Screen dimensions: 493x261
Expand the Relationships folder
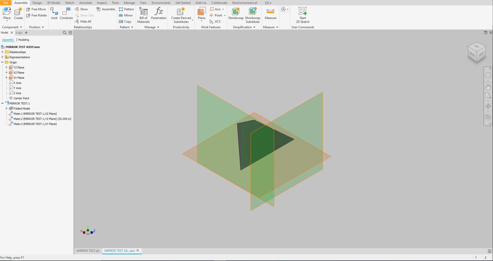pos(2,52)
